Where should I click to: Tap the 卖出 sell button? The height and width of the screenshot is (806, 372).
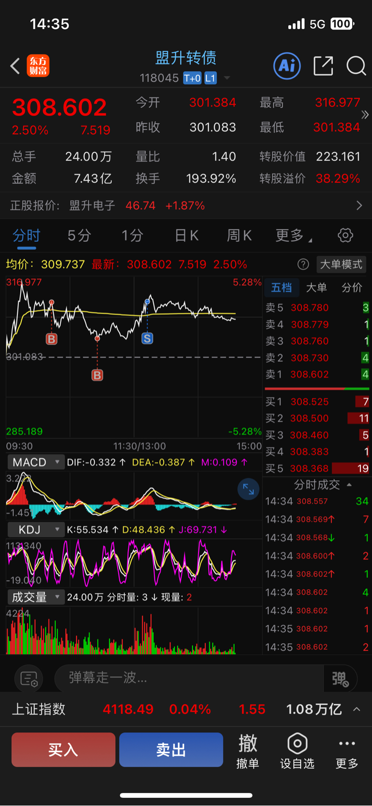(x=171, y=750)
